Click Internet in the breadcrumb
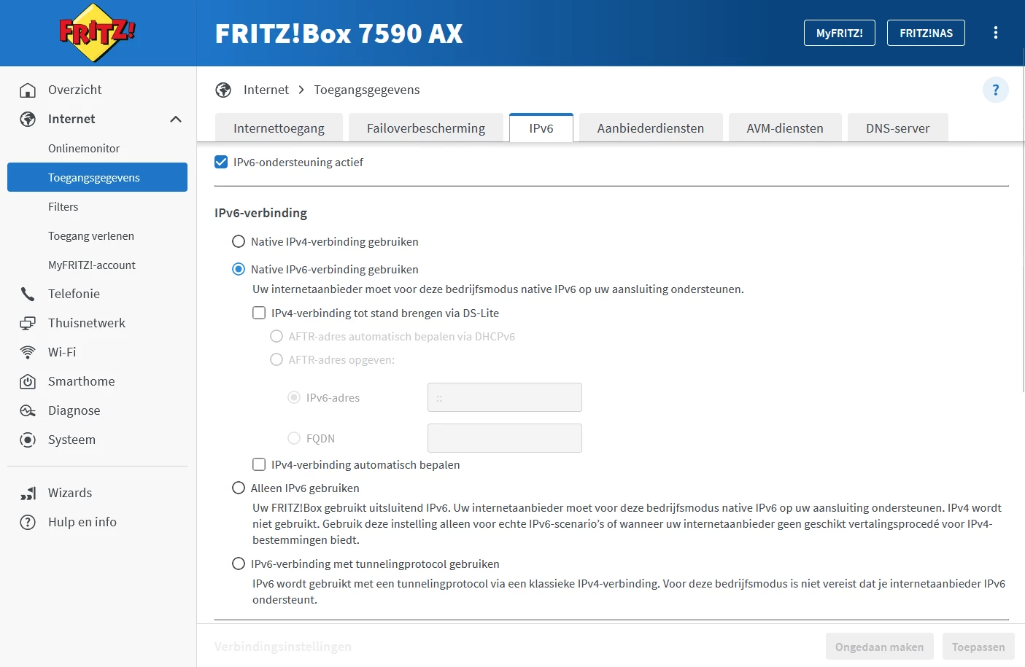The height and width of the screenshot is (667, 1025). coord(266,90)
